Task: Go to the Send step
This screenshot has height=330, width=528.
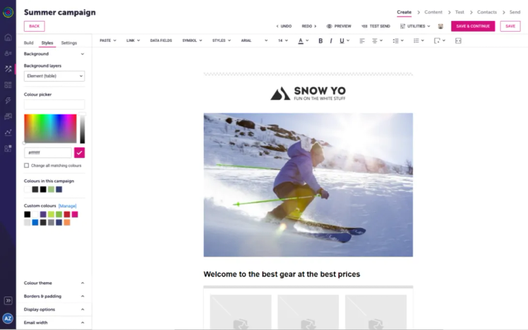Action: click(x=515, y=12)
